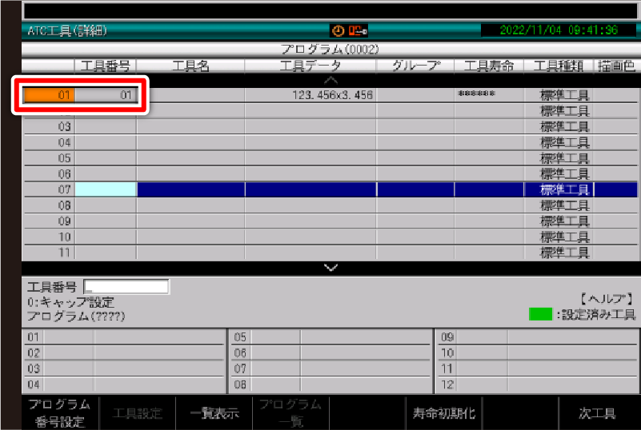This screenshot has width=641, height=430.
Task: Click the orange clock status icon
Action: (338, 30)
